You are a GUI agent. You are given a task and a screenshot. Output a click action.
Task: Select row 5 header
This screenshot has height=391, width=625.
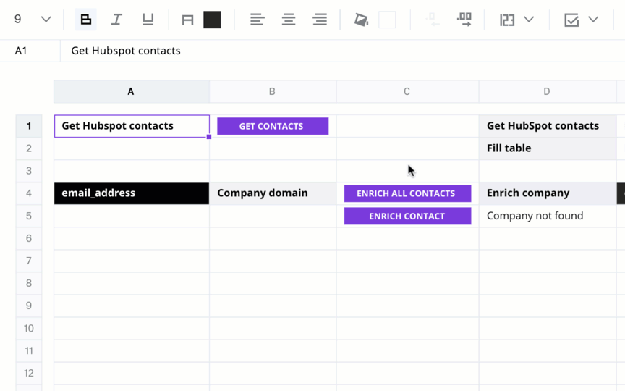29,216
